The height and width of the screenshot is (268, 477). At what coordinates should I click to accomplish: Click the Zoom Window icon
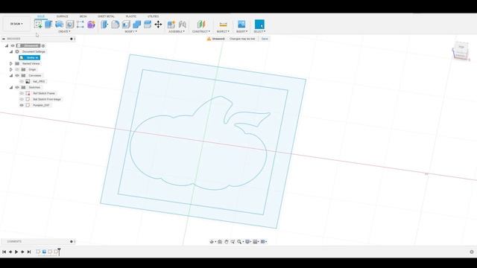(233, 241)
